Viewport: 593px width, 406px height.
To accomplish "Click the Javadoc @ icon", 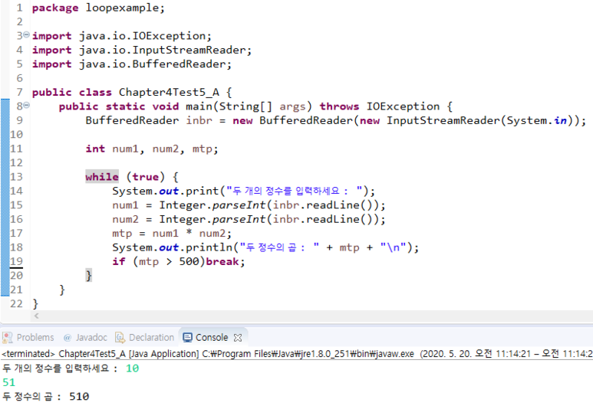I will coord(68,338).
